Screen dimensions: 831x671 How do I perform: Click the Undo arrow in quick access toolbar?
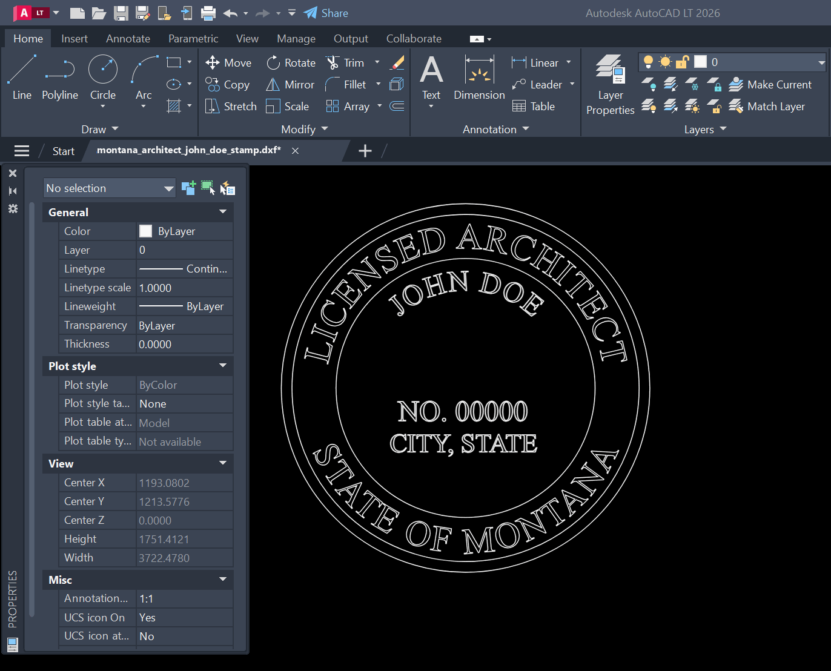(230, 13)
